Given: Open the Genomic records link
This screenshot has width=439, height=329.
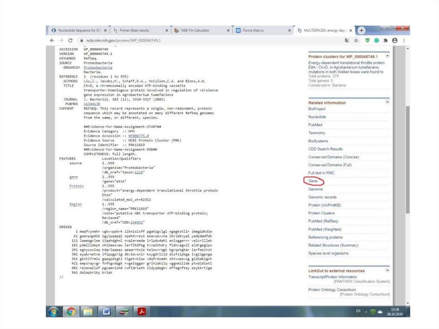Looking at the screenshot, I should pyautogui.click(x=322, y=197).
